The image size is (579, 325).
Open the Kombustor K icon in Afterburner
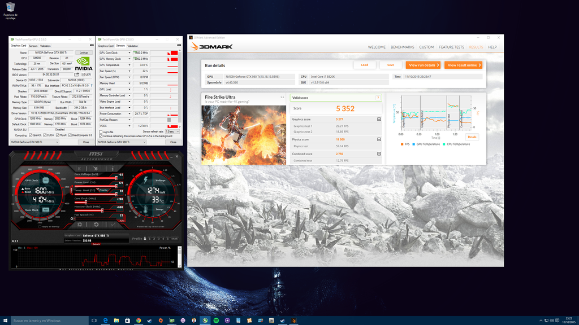click(x=79, y=168)
